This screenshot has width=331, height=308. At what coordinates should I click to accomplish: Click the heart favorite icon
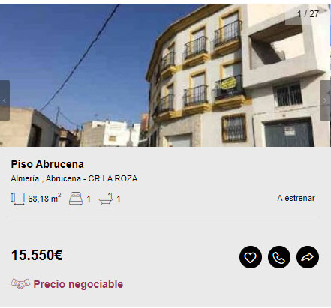pos(251,257)
